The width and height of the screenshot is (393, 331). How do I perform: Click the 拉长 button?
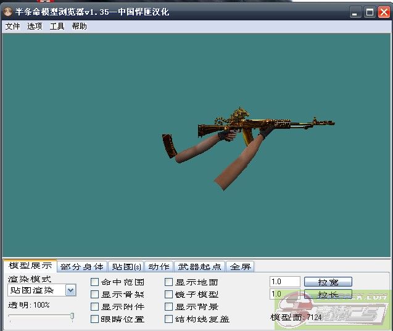point(328,295)
